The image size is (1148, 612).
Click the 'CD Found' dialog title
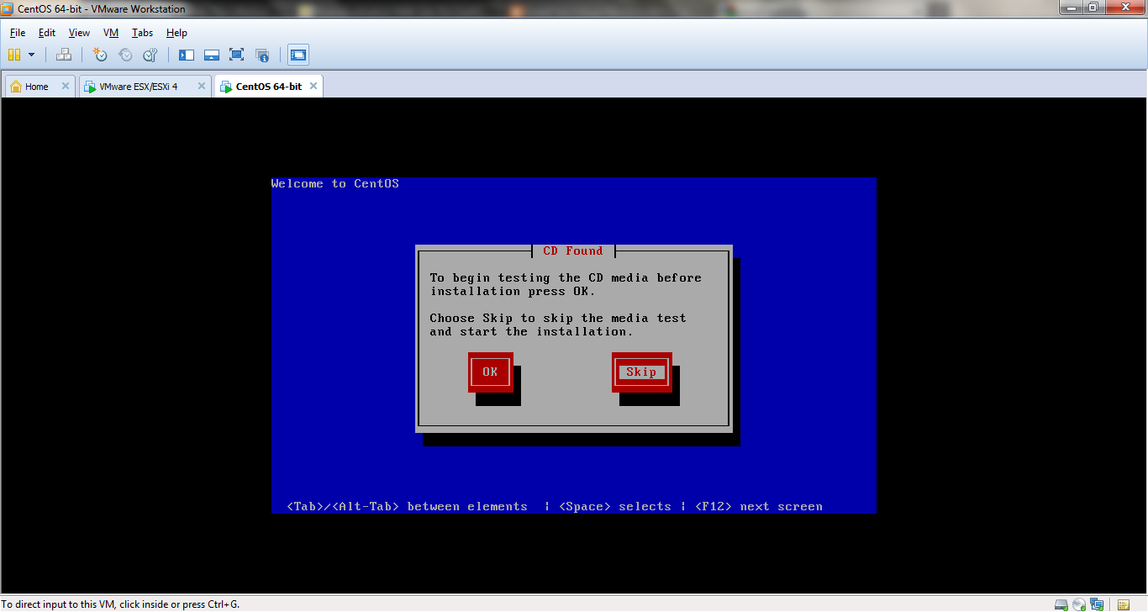point(573,251)
